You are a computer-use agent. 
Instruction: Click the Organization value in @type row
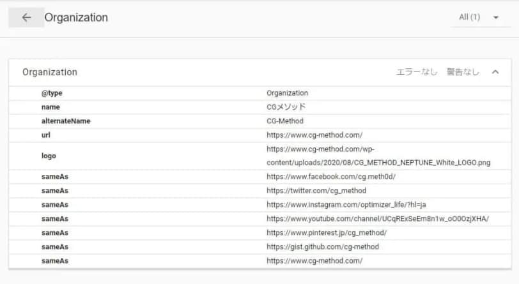pyautogui.click(x=288, y=93)
